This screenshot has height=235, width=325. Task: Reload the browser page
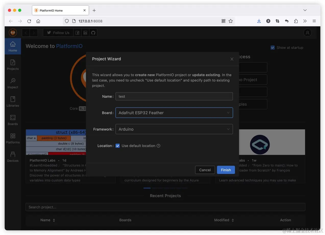[x=29, y=21]
